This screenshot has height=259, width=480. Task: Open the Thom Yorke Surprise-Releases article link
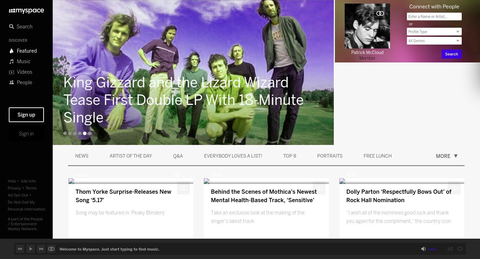[123, 196]
